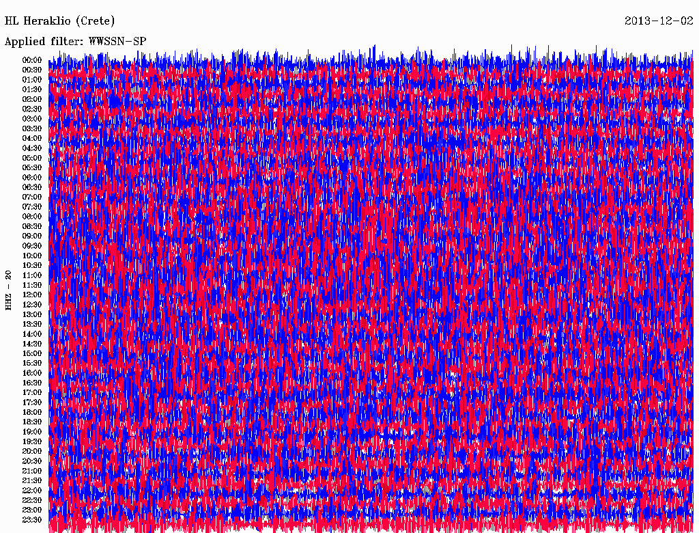Select the 07:30 time label
The width and height of the screenshot is (699, 533).
coord(32,206)
